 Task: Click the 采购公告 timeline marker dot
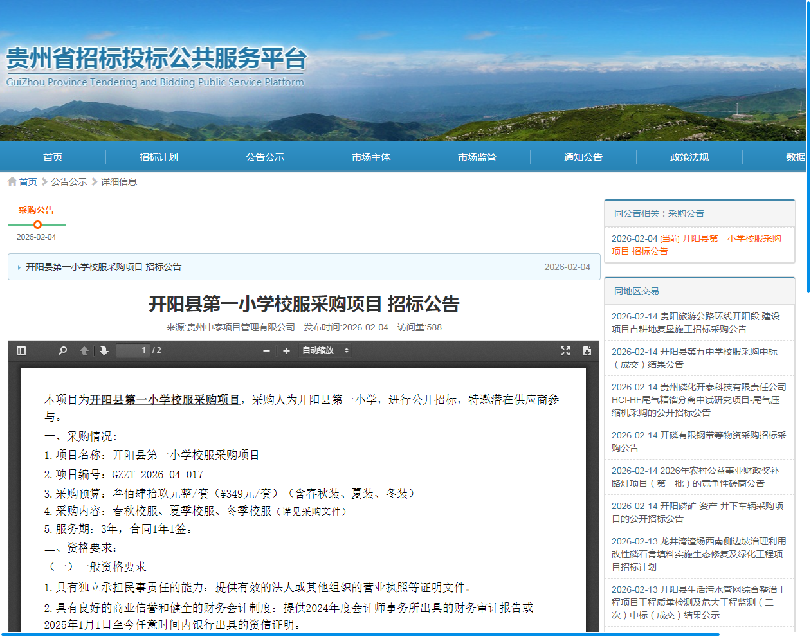click(x=37, y=224)
